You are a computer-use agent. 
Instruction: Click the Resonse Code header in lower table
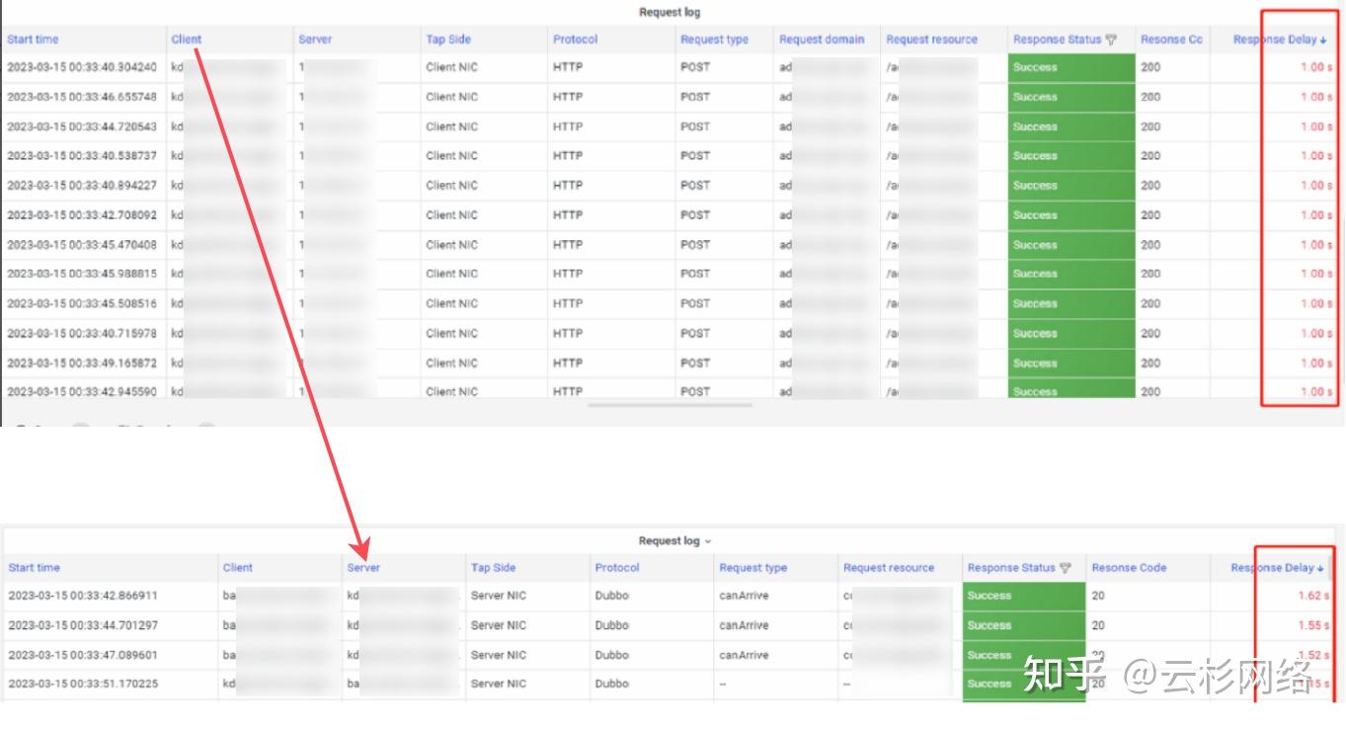(1129, 568)
